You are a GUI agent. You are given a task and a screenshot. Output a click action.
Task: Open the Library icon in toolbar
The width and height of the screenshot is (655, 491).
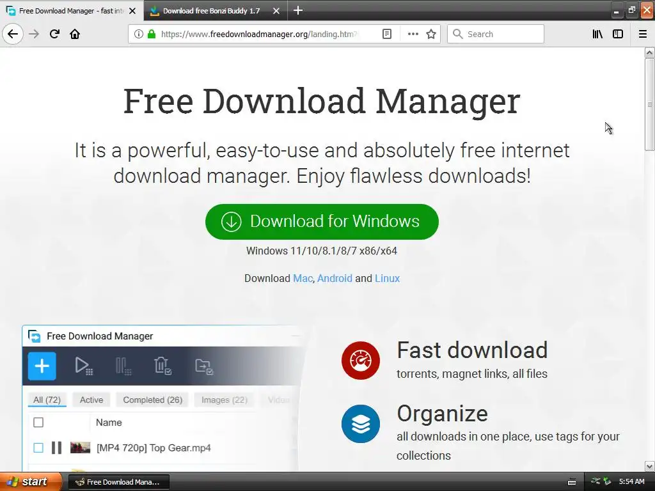pyautogui.click(x=597, y=34)
